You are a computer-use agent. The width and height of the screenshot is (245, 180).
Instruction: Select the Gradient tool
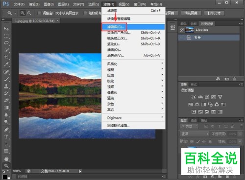coord(6,108)
